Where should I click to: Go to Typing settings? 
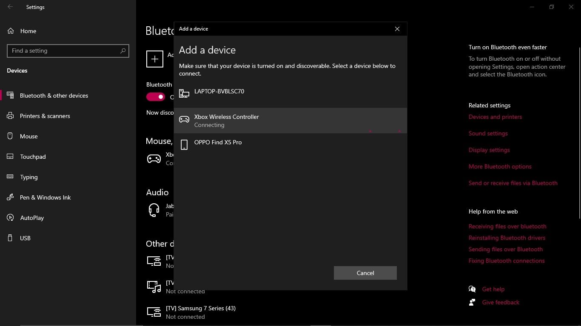coord(28,177)
